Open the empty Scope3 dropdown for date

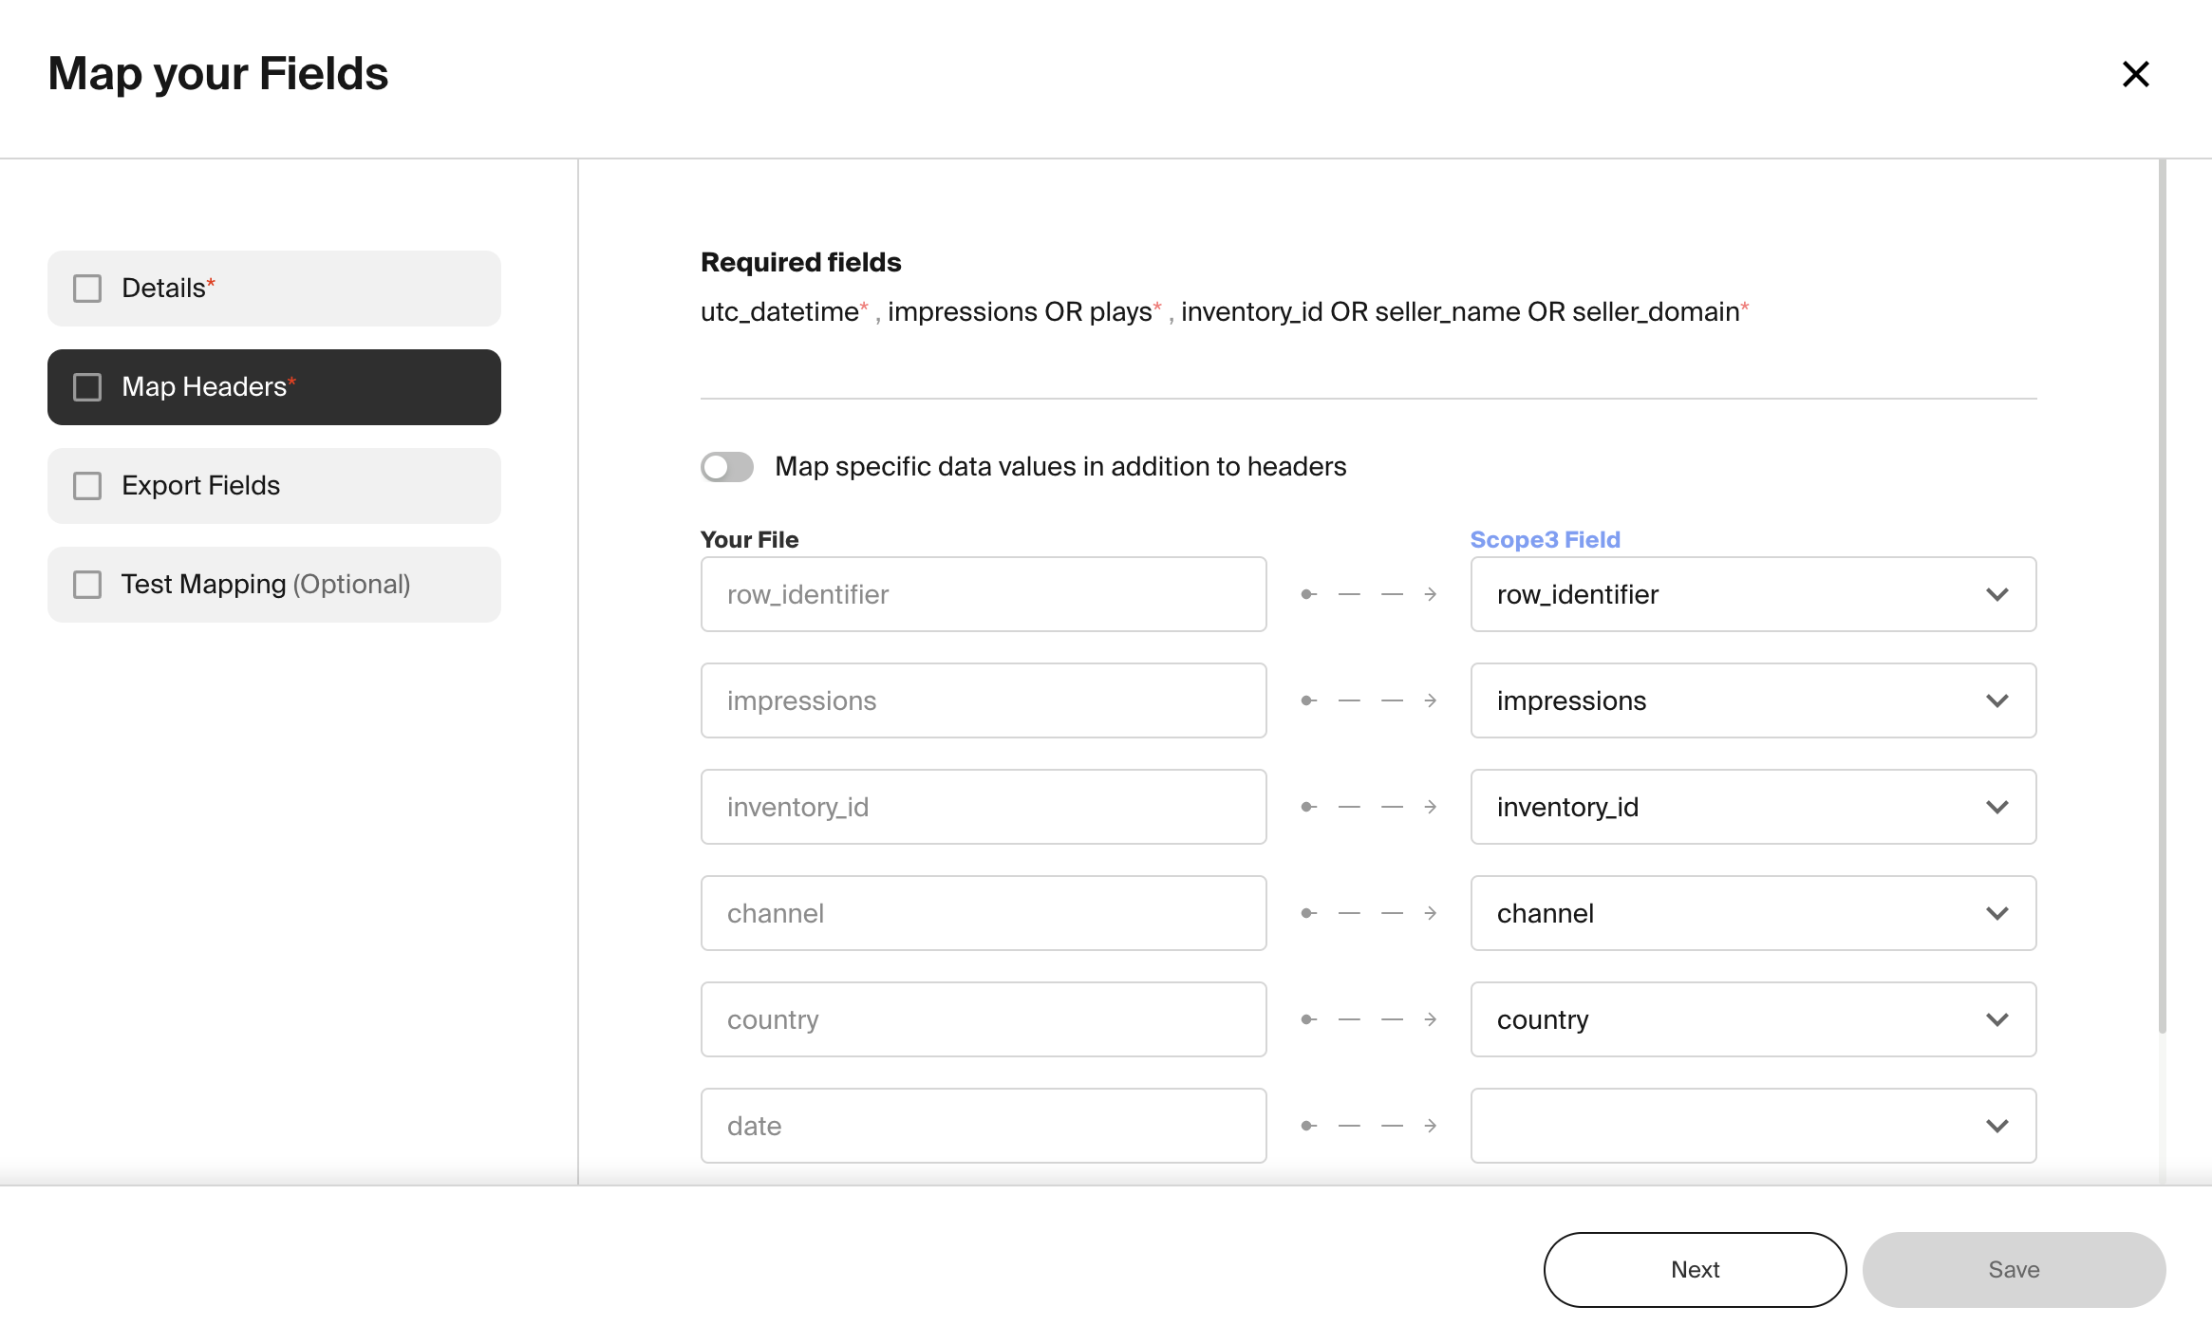click(x=1752, y=1127)
